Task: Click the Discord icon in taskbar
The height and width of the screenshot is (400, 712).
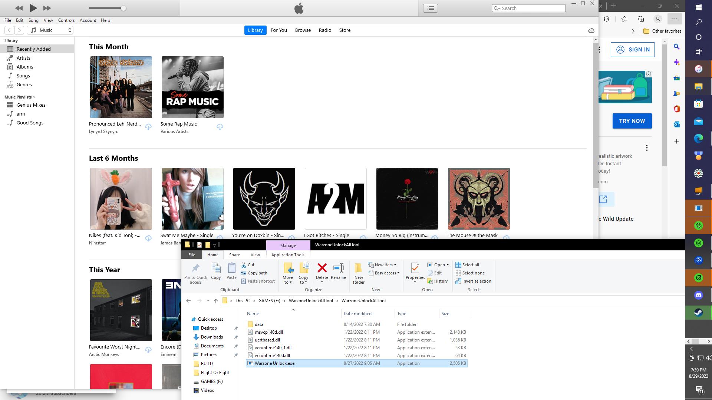Action: 699,295
